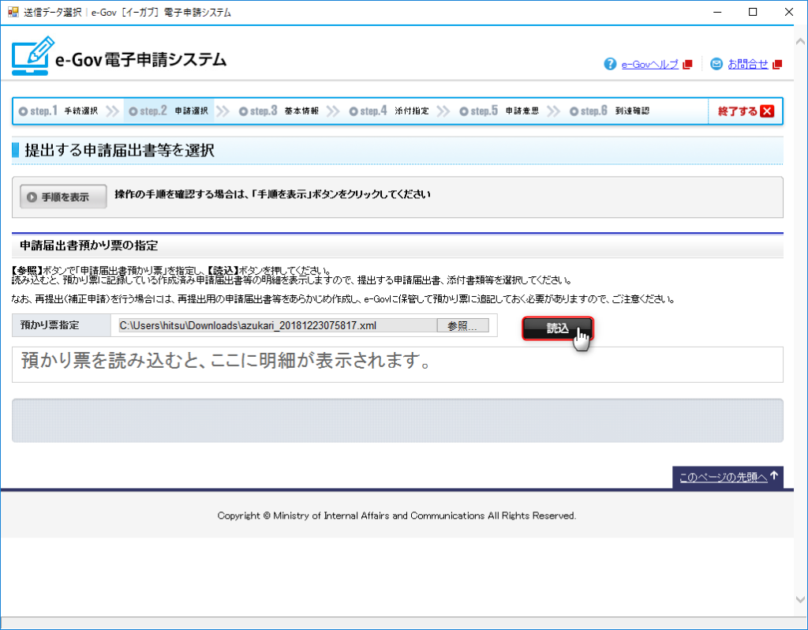Select step.6 到達確認 in step bar
The image size is (808, 630).
pyautogui.click(x=610, y=111)
